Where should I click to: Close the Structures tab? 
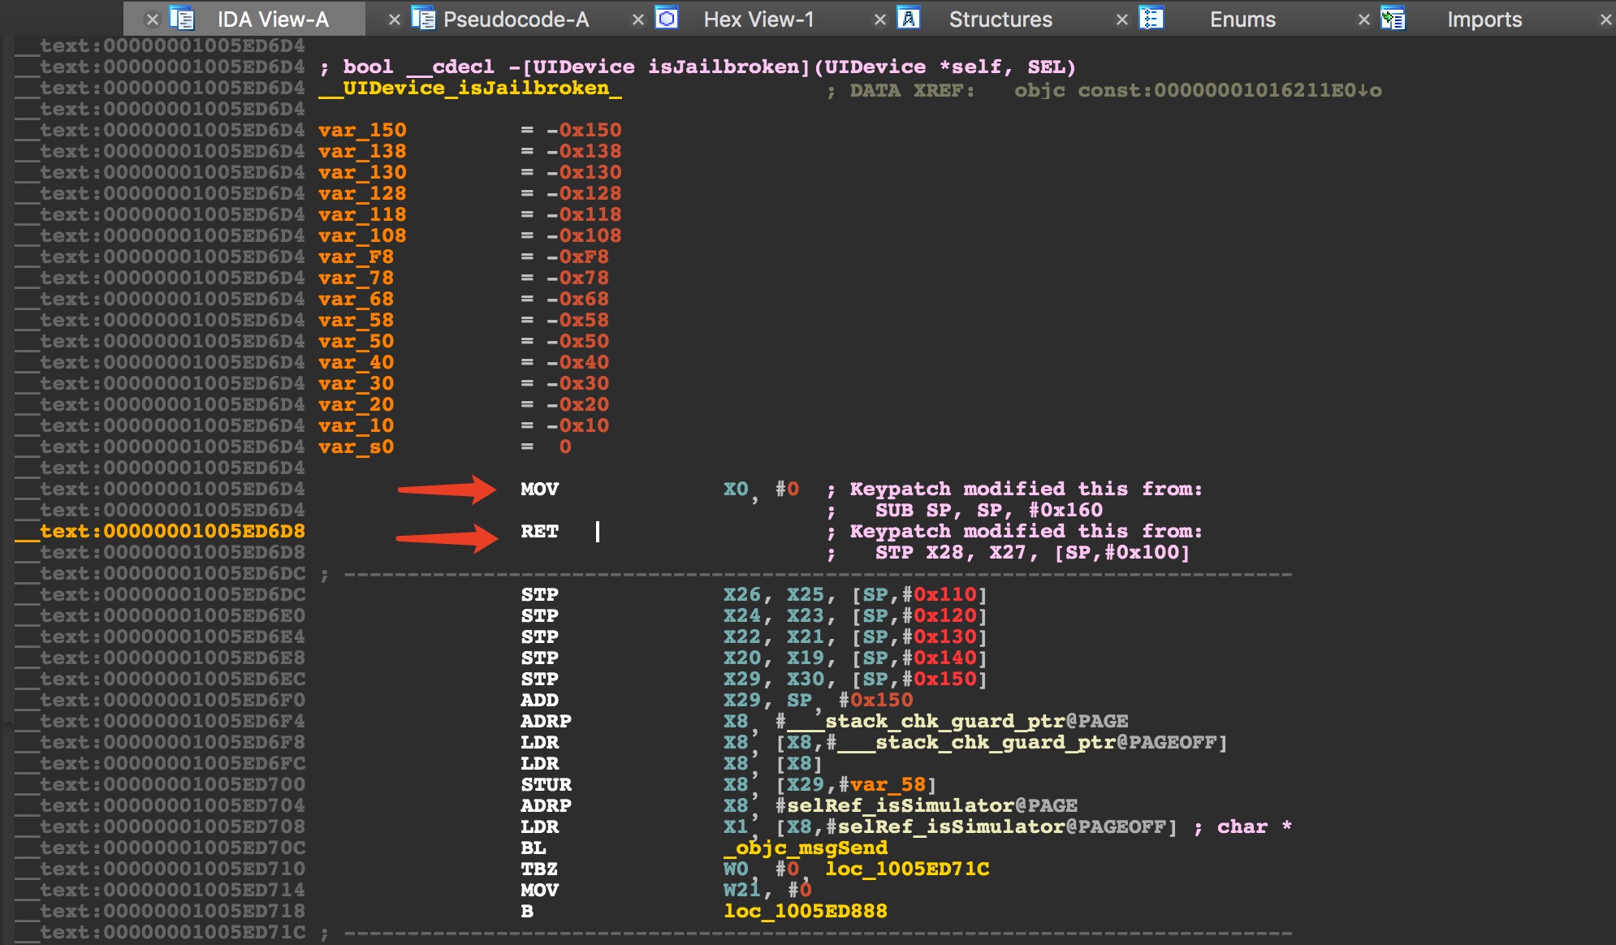[879, 19]
